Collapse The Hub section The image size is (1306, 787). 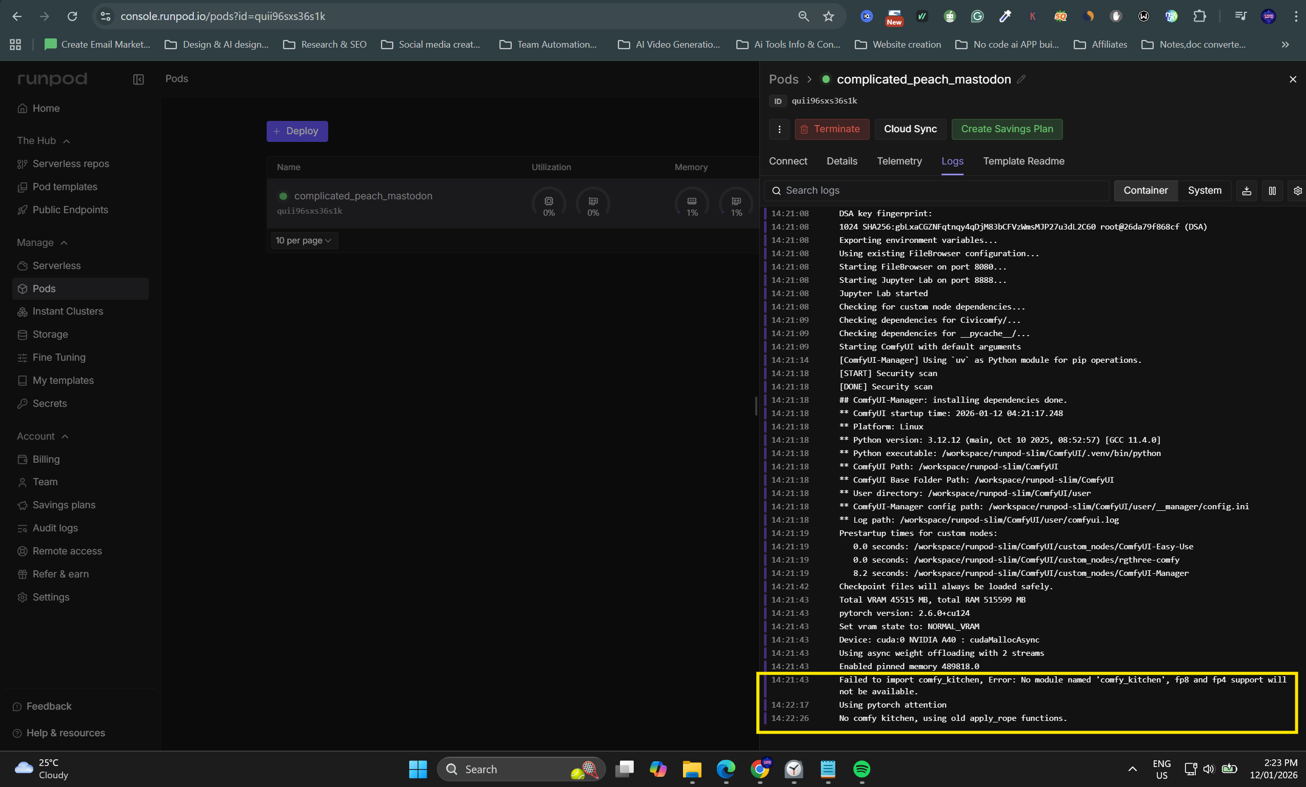tap(66, 141)
